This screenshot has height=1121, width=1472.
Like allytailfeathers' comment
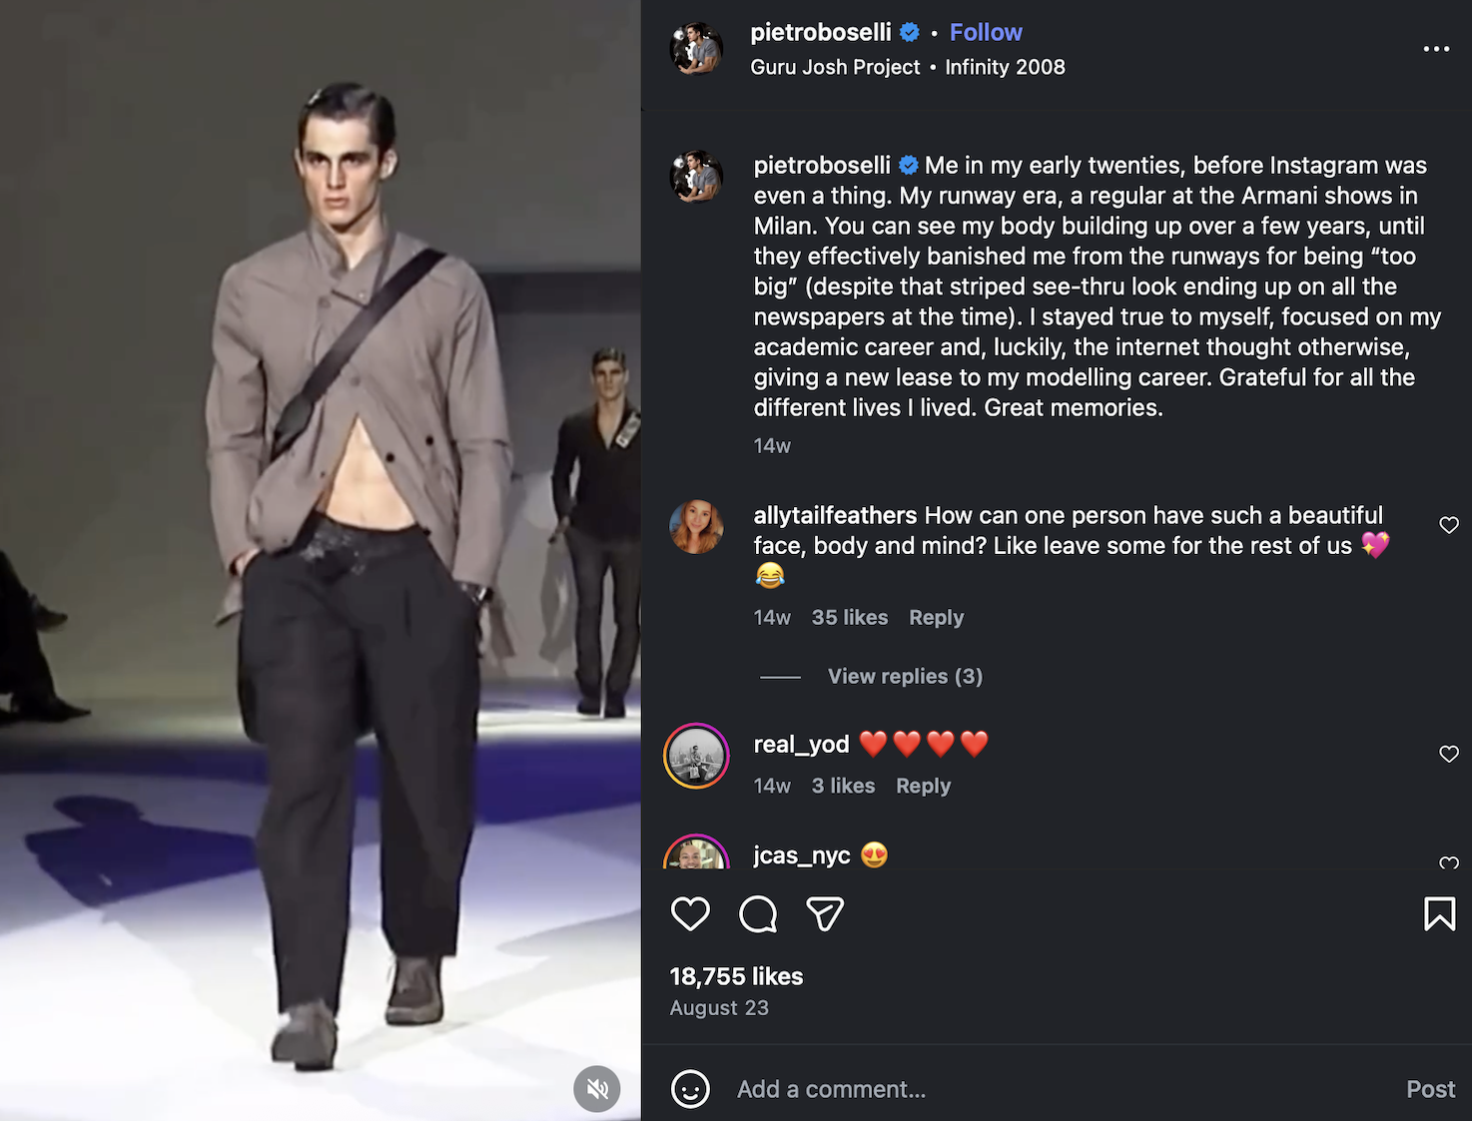(x=1449, y=525)
